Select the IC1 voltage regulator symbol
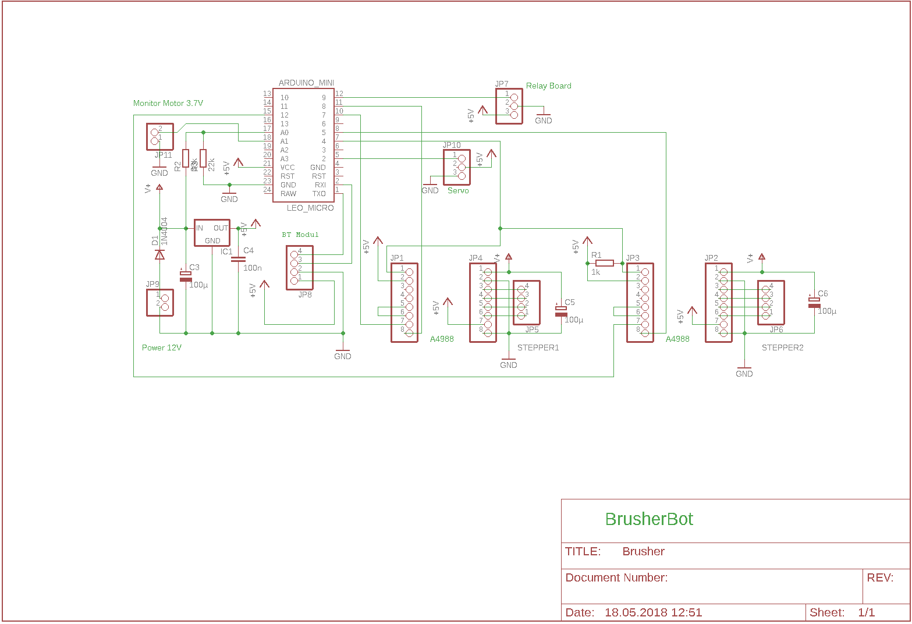Image resolution: width=912 pixels, height=624 pixels. click(211, 232)
